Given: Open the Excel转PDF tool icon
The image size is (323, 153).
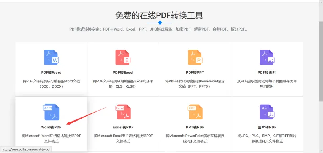Looking at the screenshot, I should (x=123, y=112).
